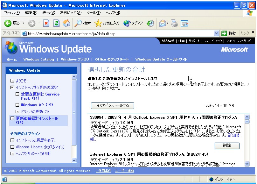The height and width of the screenshot is (184, 257).
Task: Open the お気に入り(A) menu
Action: point(71,13)
